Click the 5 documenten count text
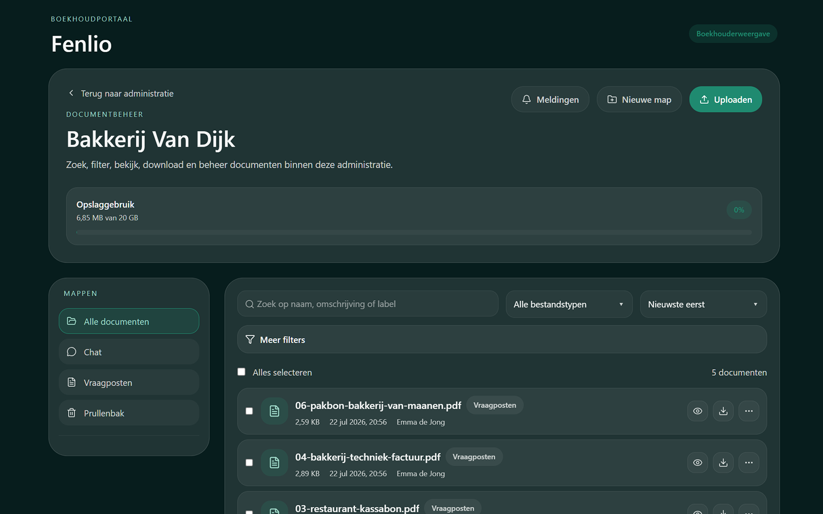 [x=739, y=372]
